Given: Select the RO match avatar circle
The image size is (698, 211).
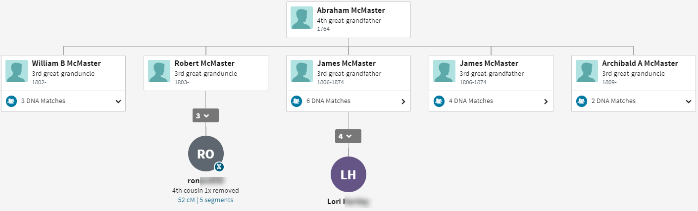Looking at the screenshot, I should [205, 154].
